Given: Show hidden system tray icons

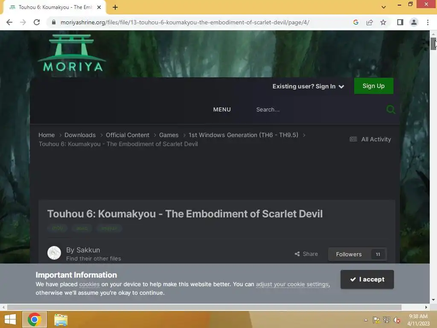Looking at the screenshot, I should (x=366, y=320).
